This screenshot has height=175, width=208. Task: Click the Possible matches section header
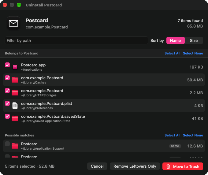point(20,135)
